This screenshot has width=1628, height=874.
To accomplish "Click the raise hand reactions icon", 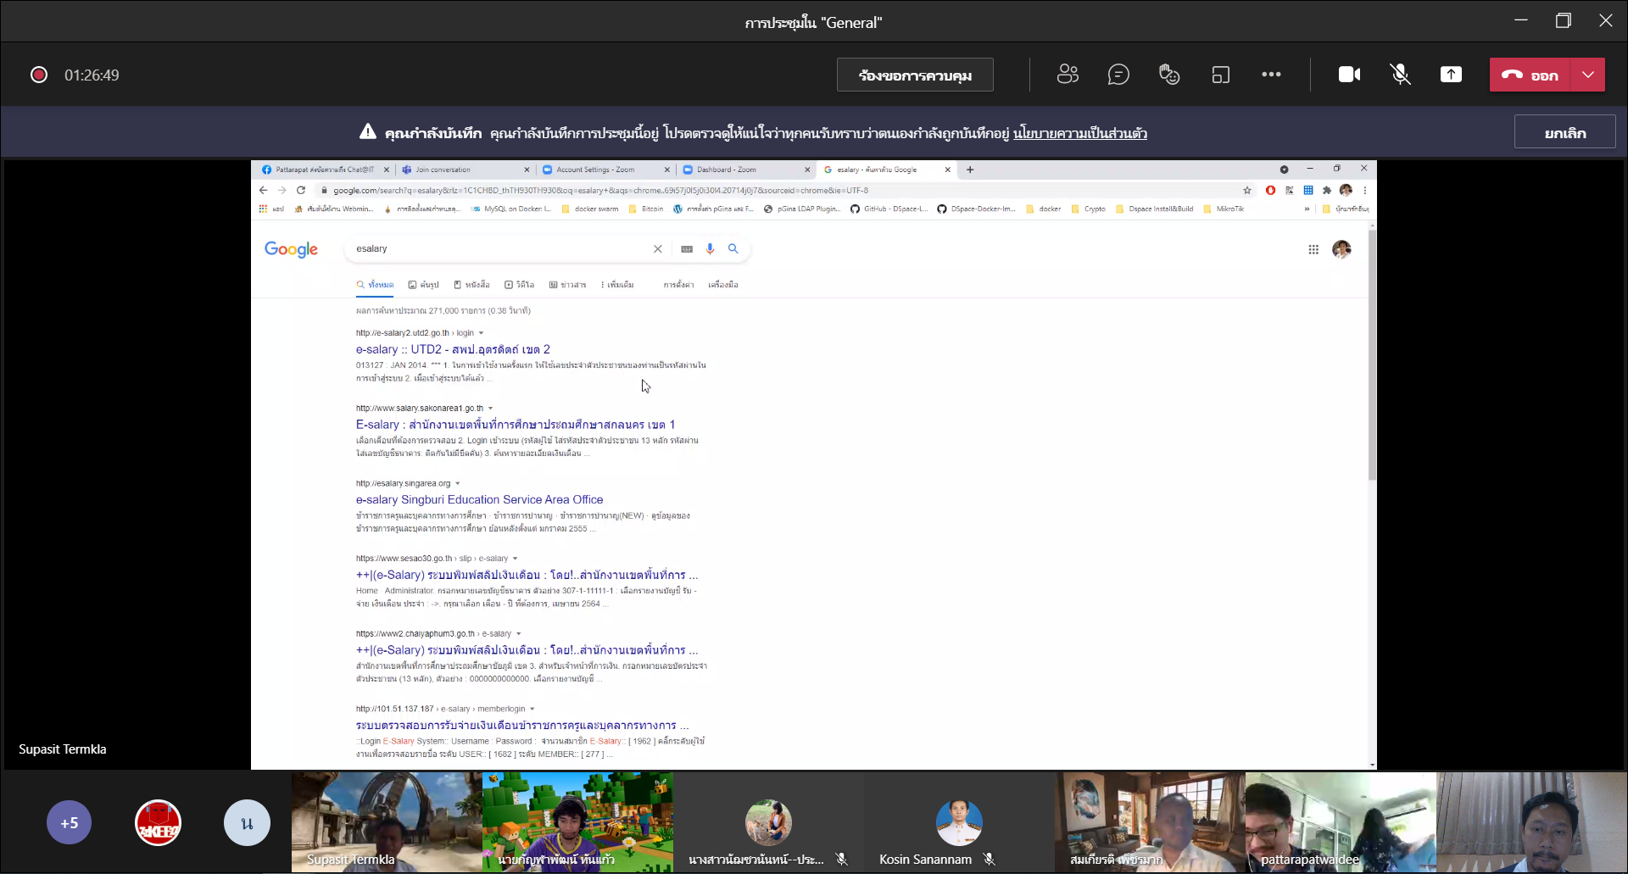I will coord(1169,75).
